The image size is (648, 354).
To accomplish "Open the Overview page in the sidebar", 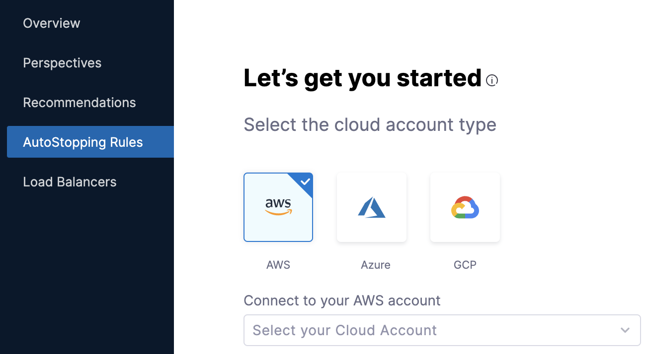I will (x=52, y=23).
